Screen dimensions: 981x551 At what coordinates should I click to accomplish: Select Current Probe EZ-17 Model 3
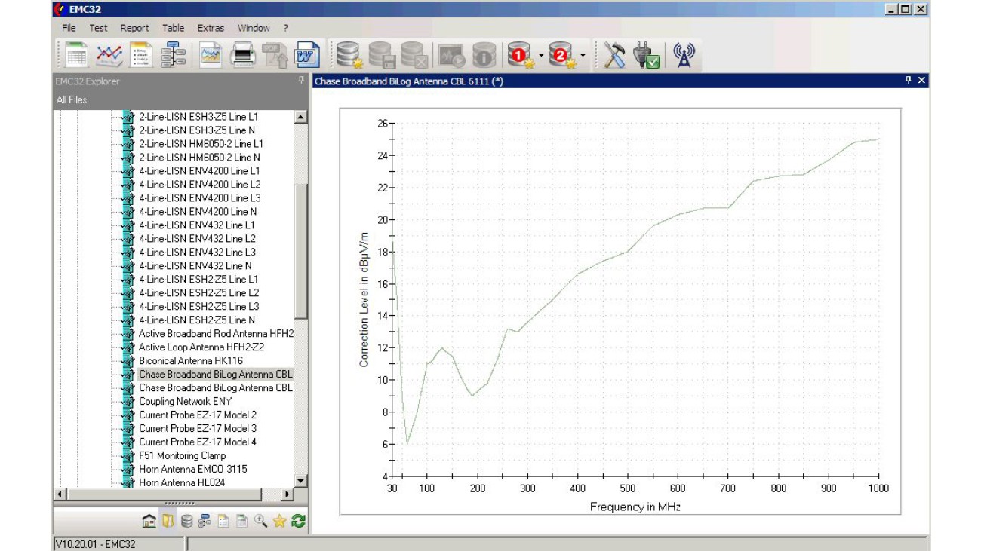coord(198,429)
